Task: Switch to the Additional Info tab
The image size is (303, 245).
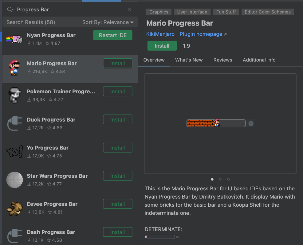Action: (x=259, y=60)
